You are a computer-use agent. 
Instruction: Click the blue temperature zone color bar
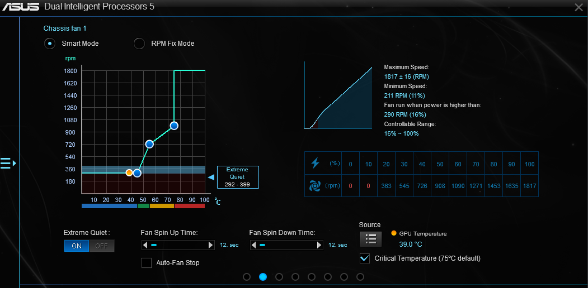pyautogui.click(x=110, y=206)
